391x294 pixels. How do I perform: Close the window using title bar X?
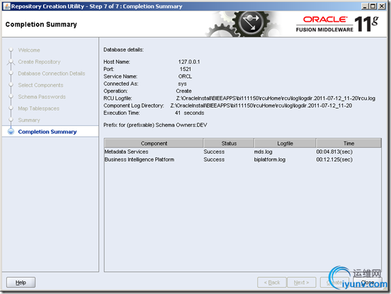(x=381, y=6)
